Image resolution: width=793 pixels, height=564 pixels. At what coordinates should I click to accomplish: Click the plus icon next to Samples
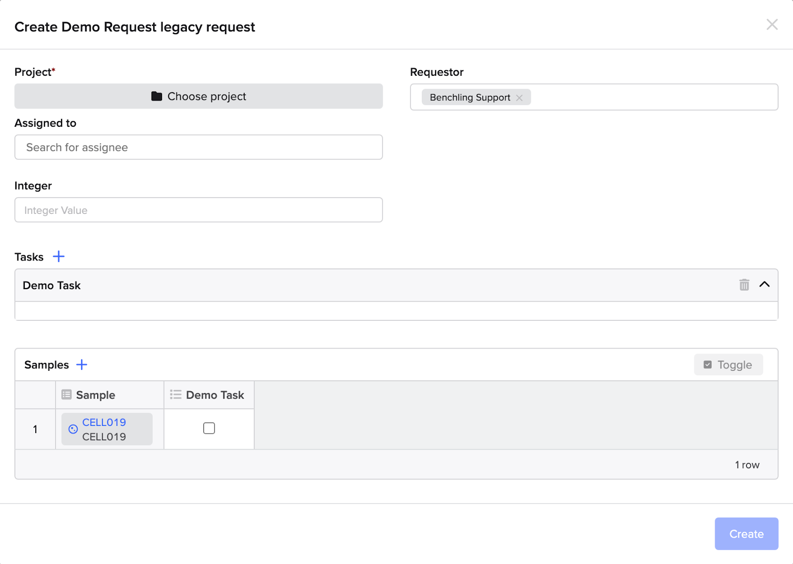tap(82, 365)
